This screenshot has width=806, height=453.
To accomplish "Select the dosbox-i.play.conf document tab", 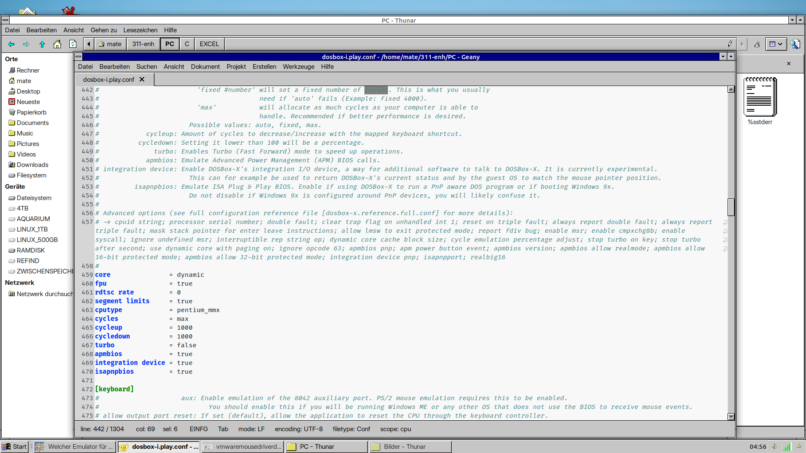I will pos(109,80).
